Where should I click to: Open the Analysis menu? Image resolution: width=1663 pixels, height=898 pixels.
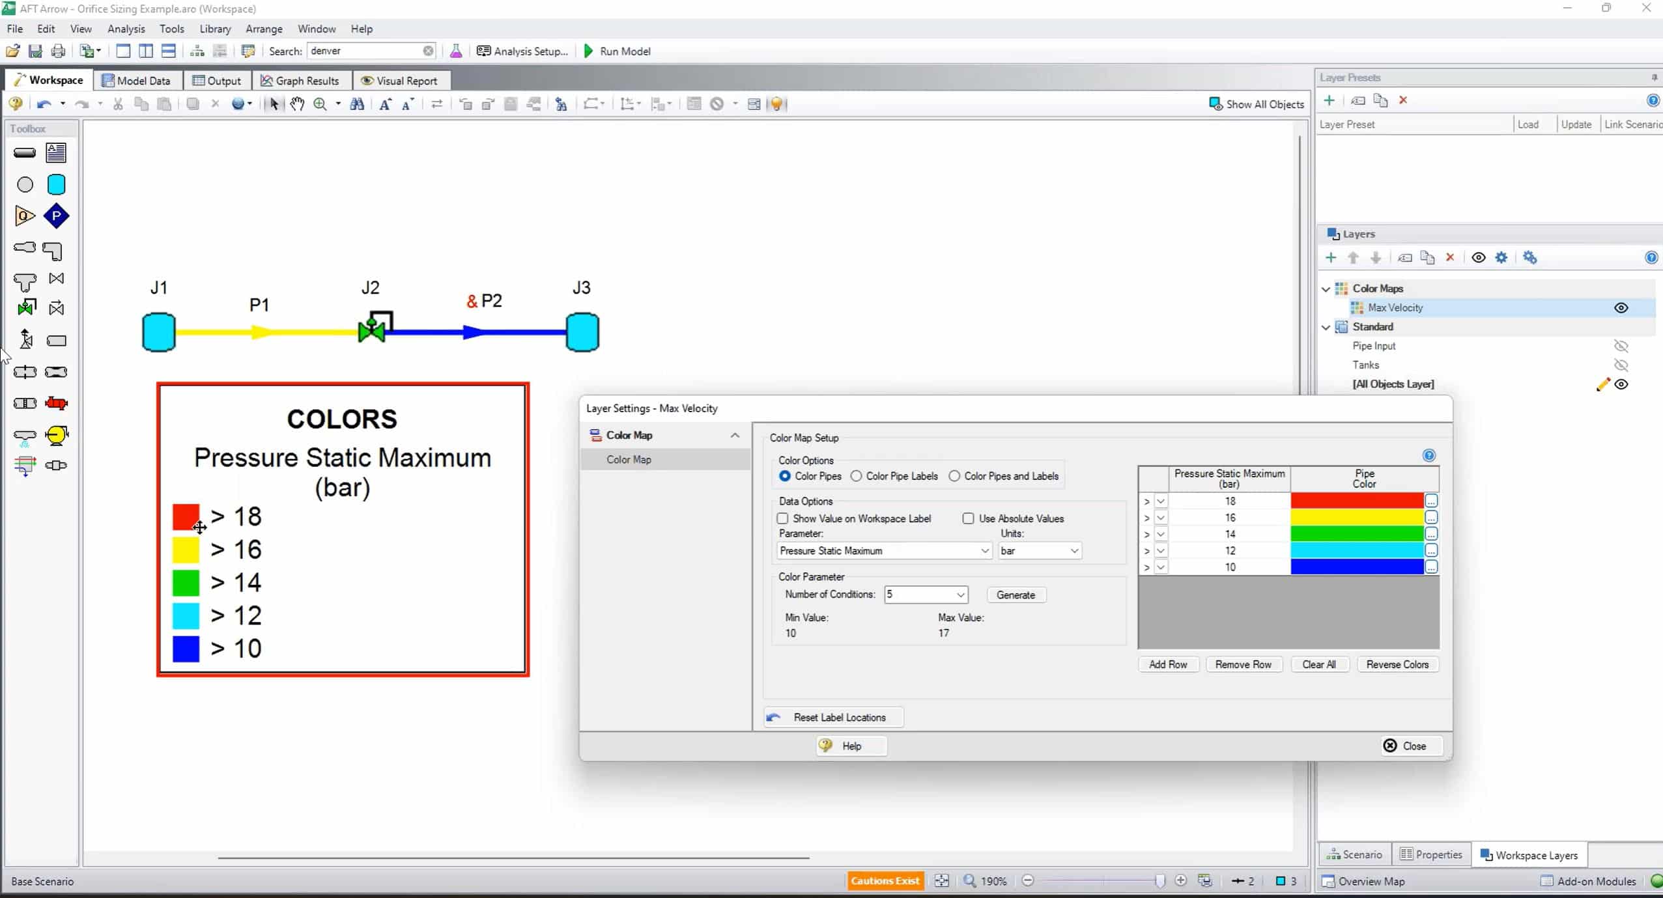pos(126,29)
